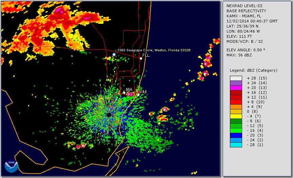The image size is (293, 178).
Task: Select the -16 (4) lime legend swatch
Action: (x=236, y=131)
